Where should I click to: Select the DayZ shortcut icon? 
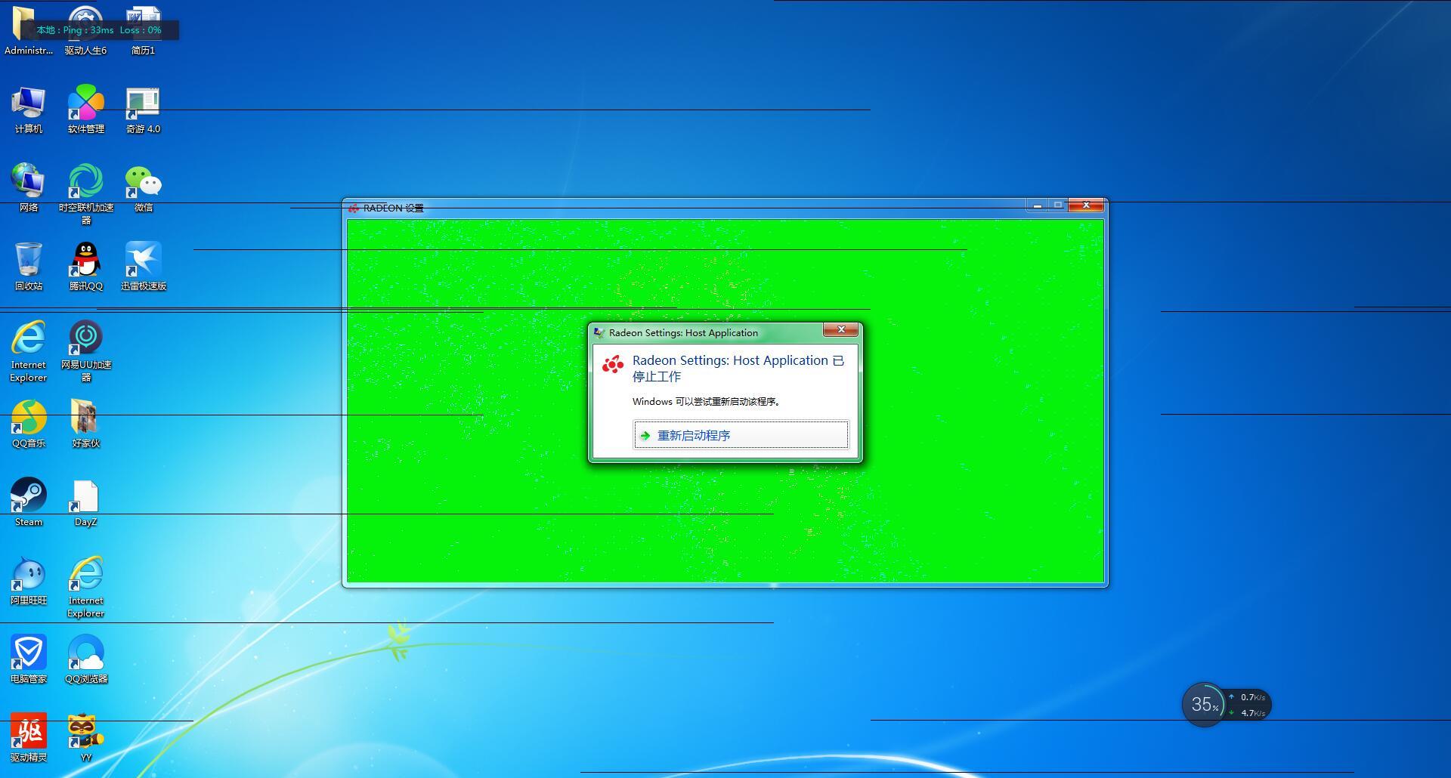pos(85,504)
